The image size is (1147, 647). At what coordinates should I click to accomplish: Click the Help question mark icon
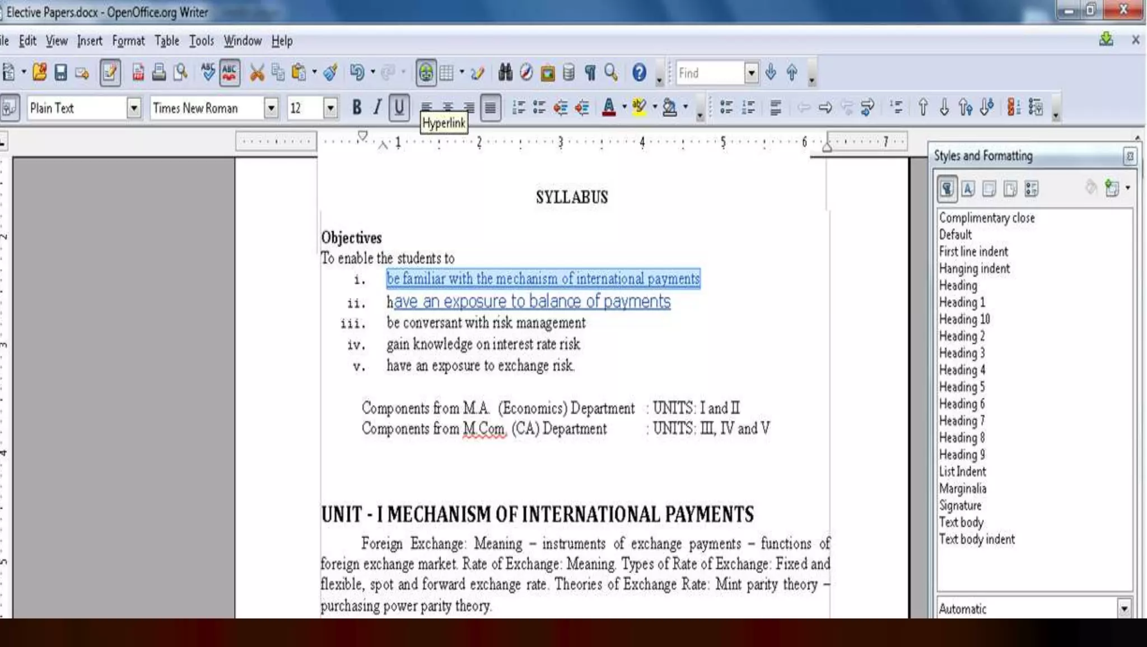(x=639, y=73)
